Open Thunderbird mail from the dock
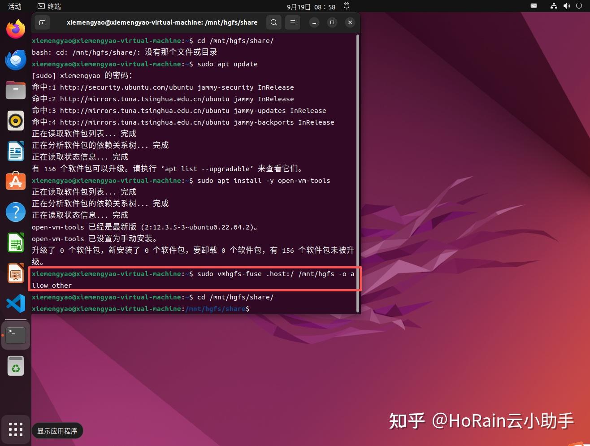This screenshot has height=446, width=590. tap(16, 59)
